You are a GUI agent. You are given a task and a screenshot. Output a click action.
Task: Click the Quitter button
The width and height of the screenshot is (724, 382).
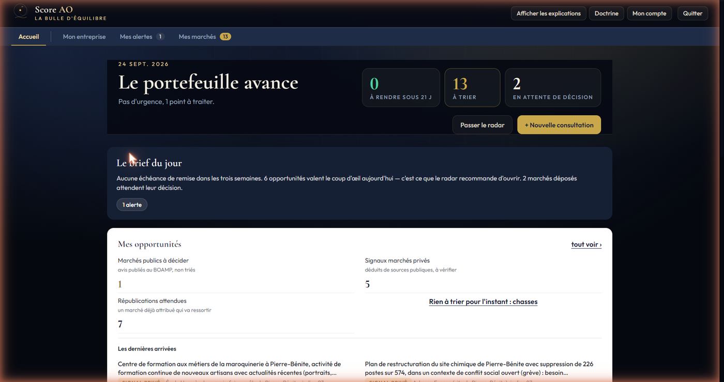[x=692, y=13]
